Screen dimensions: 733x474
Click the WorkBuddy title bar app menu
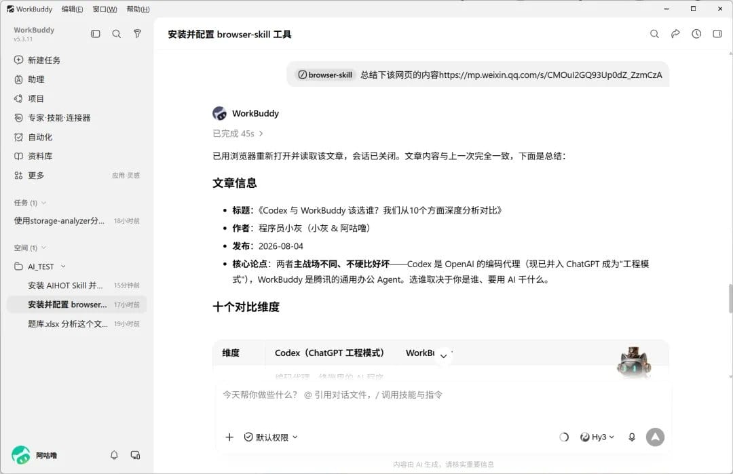pyautogui.click(x=29, y=9)
